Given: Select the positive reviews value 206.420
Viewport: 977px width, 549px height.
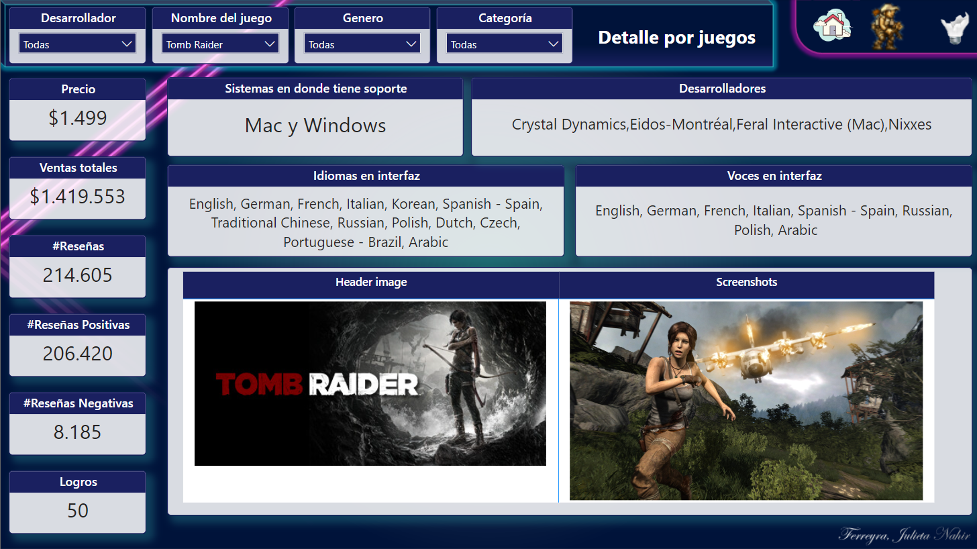Looking at the screenshot, I should point(78,354).
